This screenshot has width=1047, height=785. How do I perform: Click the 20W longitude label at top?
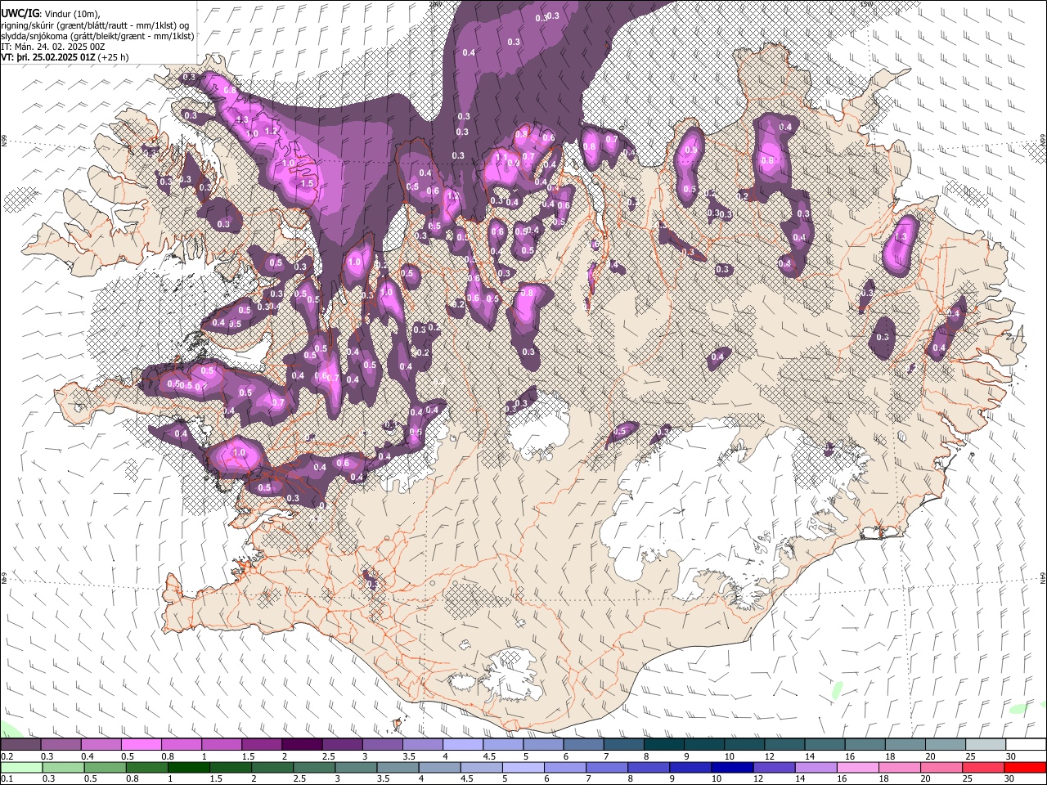[435, 4]
